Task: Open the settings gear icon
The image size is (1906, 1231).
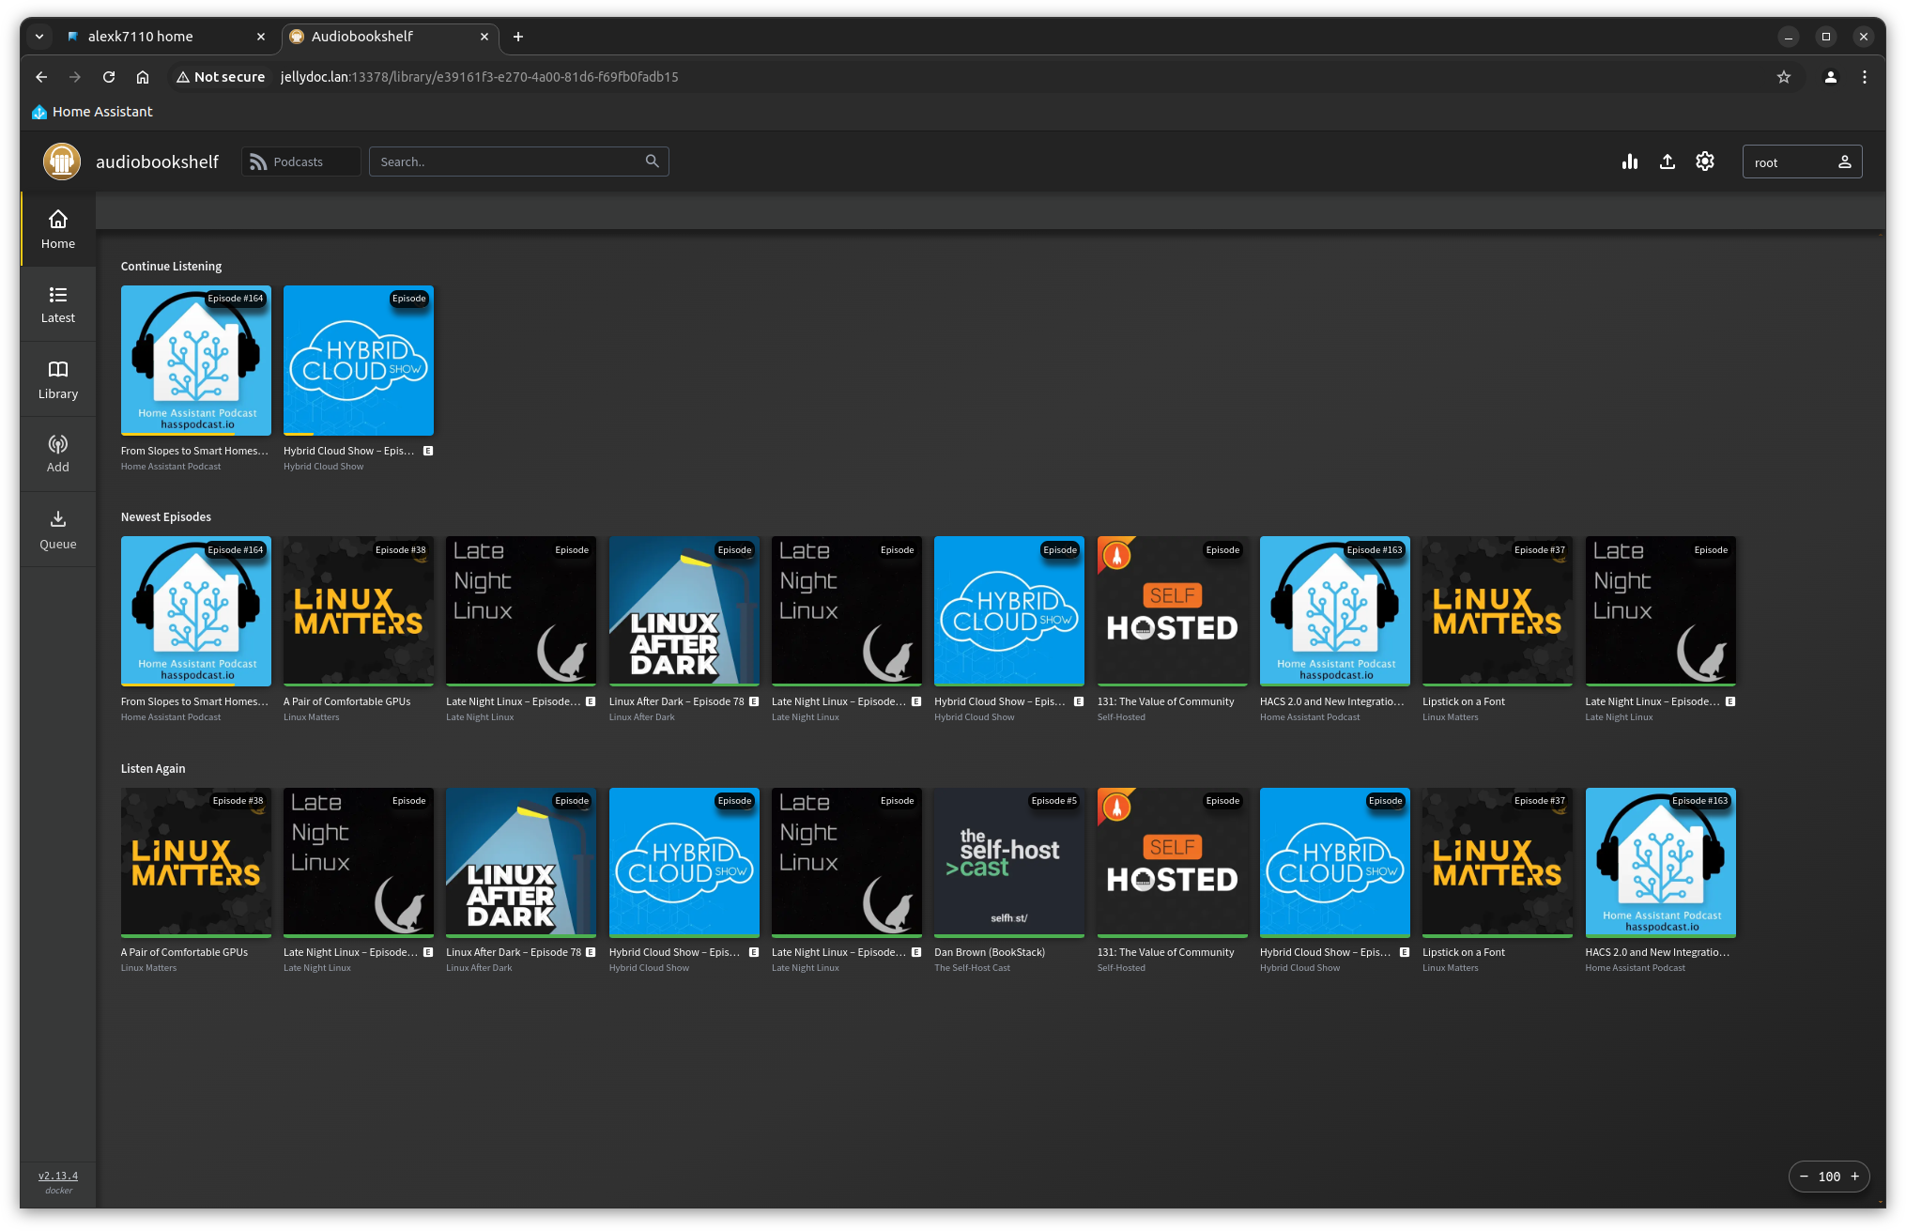Action: (1705, 162)
